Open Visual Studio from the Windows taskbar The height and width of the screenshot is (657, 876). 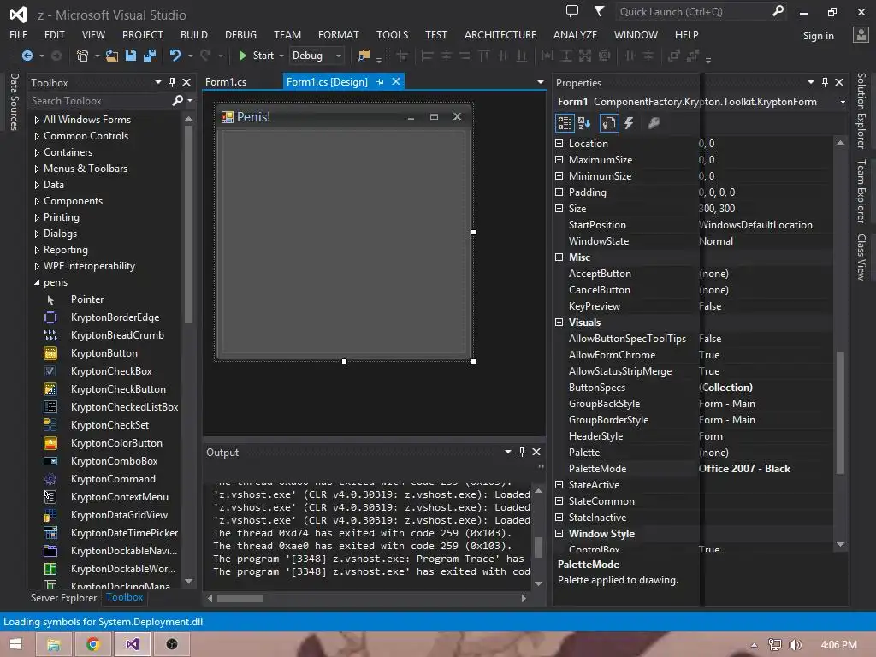pos(133,644)
